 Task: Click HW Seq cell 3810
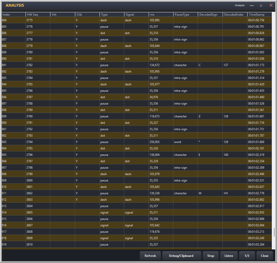(38, 245)
